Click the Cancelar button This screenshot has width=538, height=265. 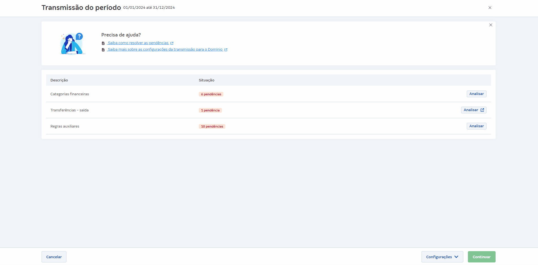(54, 257)
